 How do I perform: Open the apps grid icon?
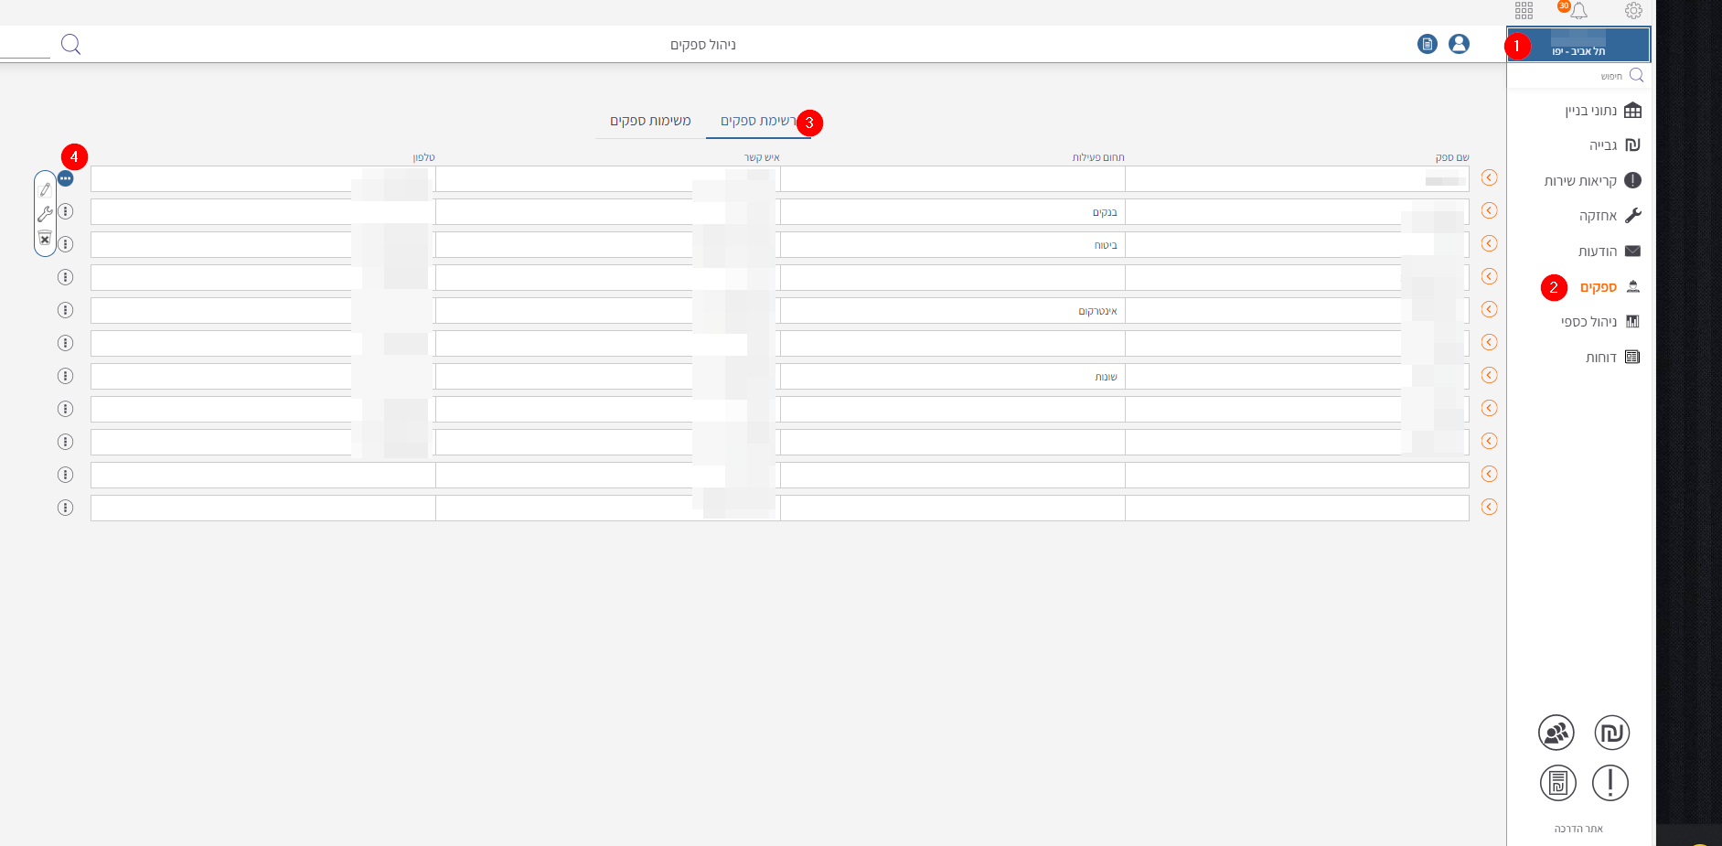click(x=1524, y=11)
